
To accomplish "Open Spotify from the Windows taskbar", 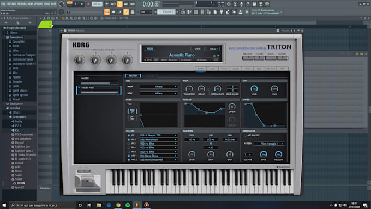I will 128,205.
